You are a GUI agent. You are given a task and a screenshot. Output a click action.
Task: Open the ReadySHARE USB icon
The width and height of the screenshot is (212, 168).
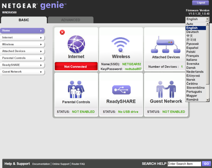(x=121, y=90)
